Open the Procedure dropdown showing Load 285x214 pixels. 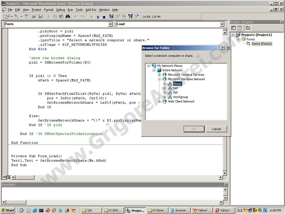(222, 24)
